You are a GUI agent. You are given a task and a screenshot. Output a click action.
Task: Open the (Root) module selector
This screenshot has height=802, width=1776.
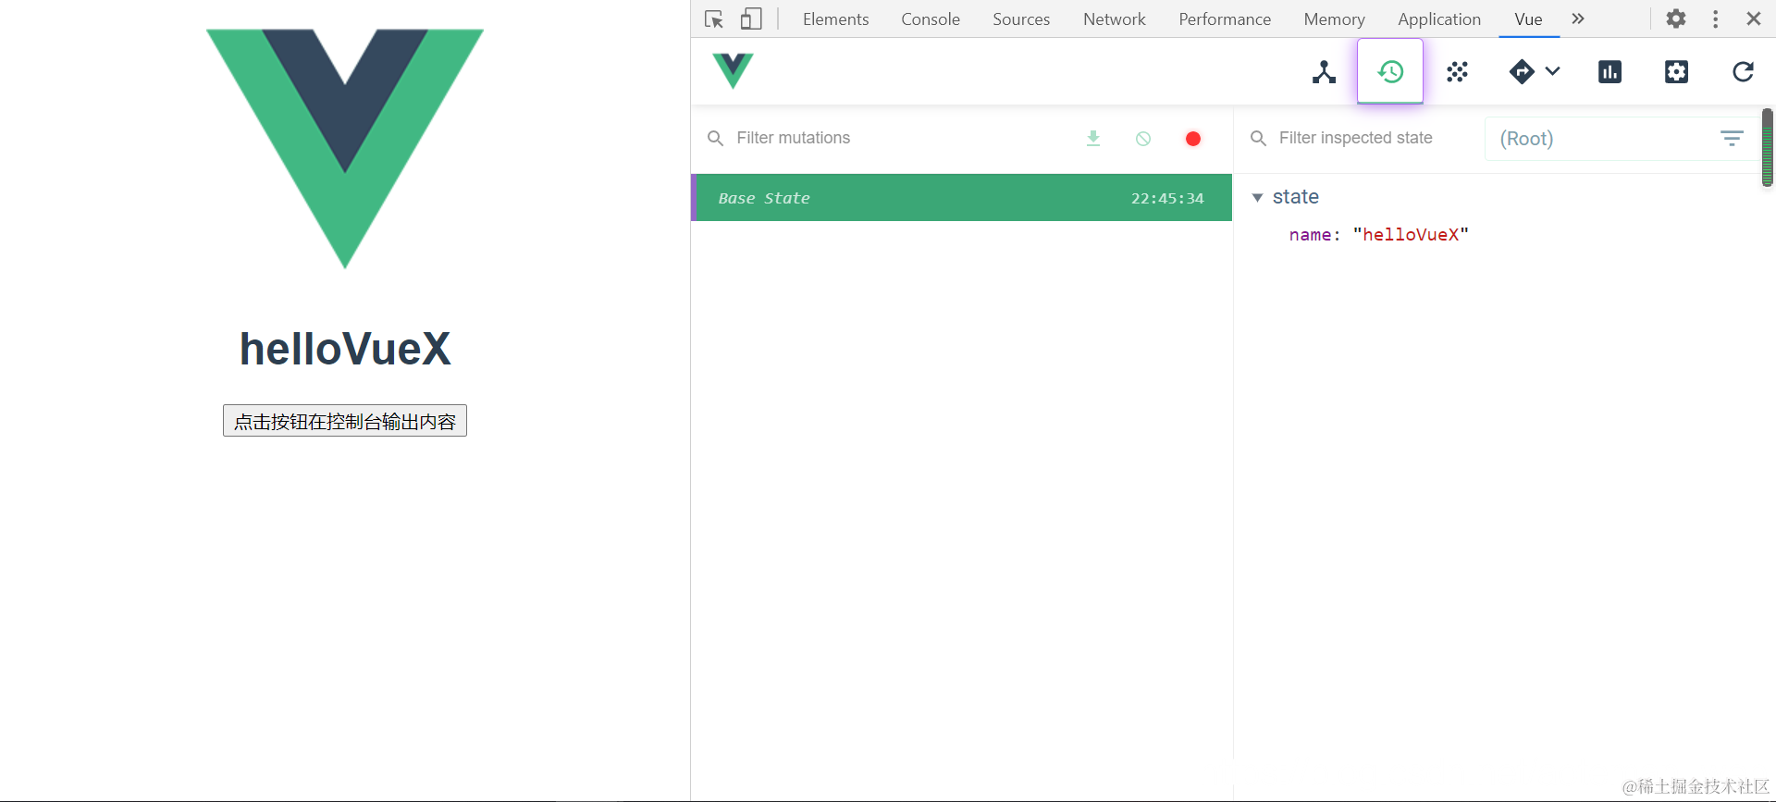tap(1621, 138)
